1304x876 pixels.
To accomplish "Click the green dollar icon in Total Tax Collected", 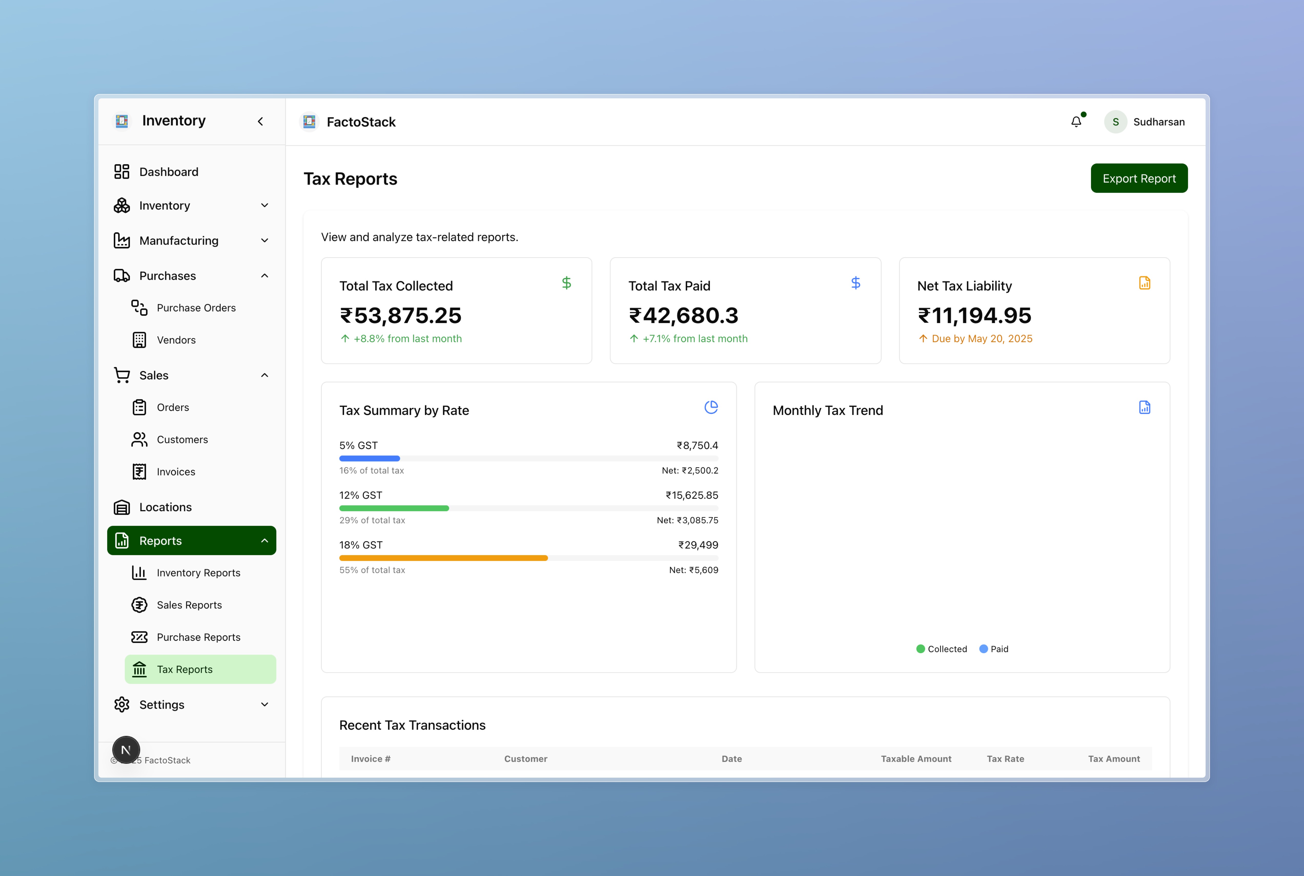I will click(x=566, y=283).
